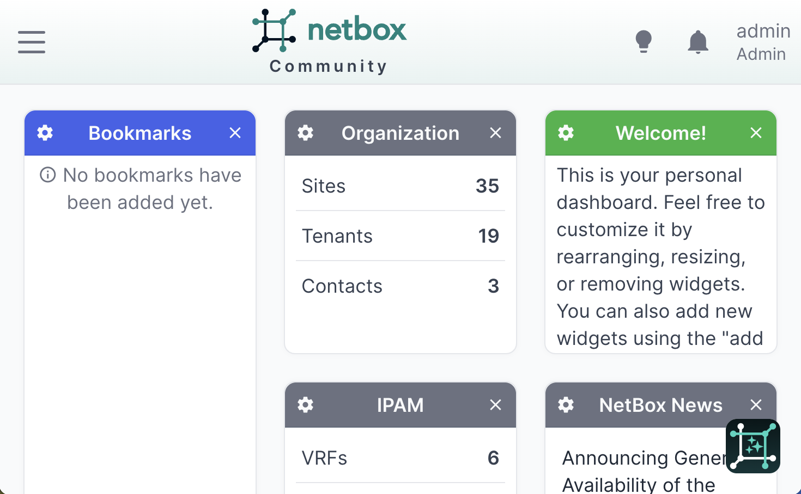Open Welcome widget settings gear
This screenshot has height=494, width=801.
pos(566,133)
